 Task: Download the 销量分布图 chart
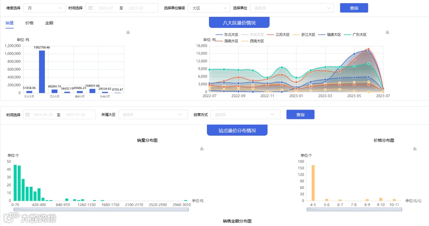click(202, 148)
